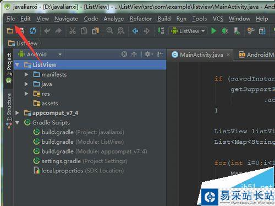Open the Refactor menu
This screenshot has height=206, width=275.
pos(141,19)
